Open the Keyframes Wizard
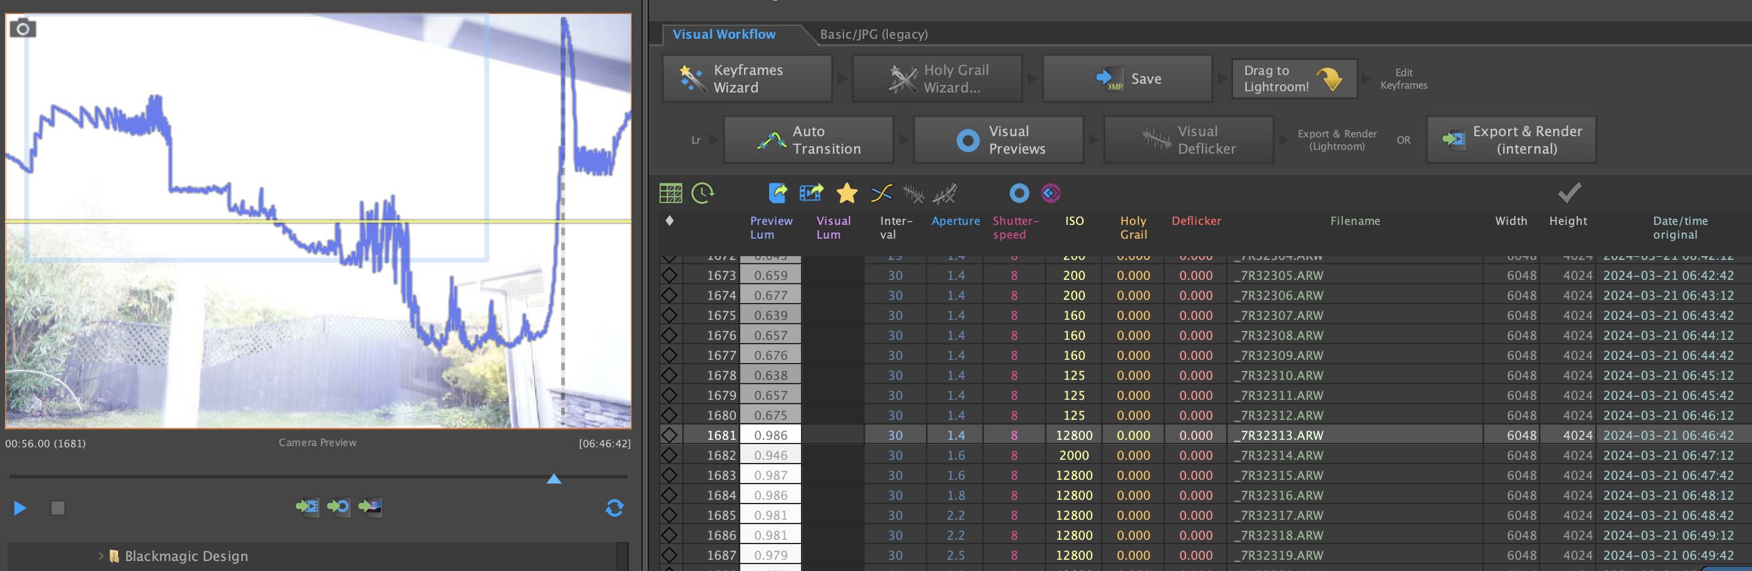 (x=747, y=79)
